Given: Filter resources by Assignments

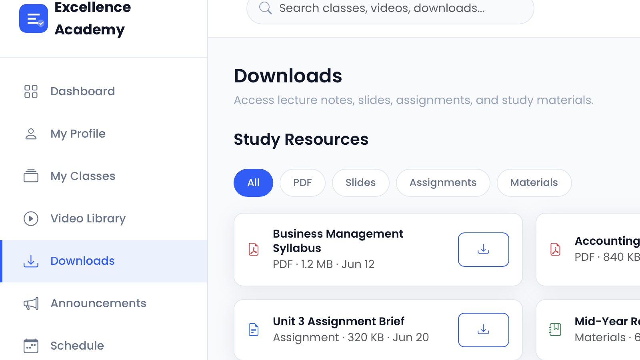Looking at the screenshot, I should [443, 183].
